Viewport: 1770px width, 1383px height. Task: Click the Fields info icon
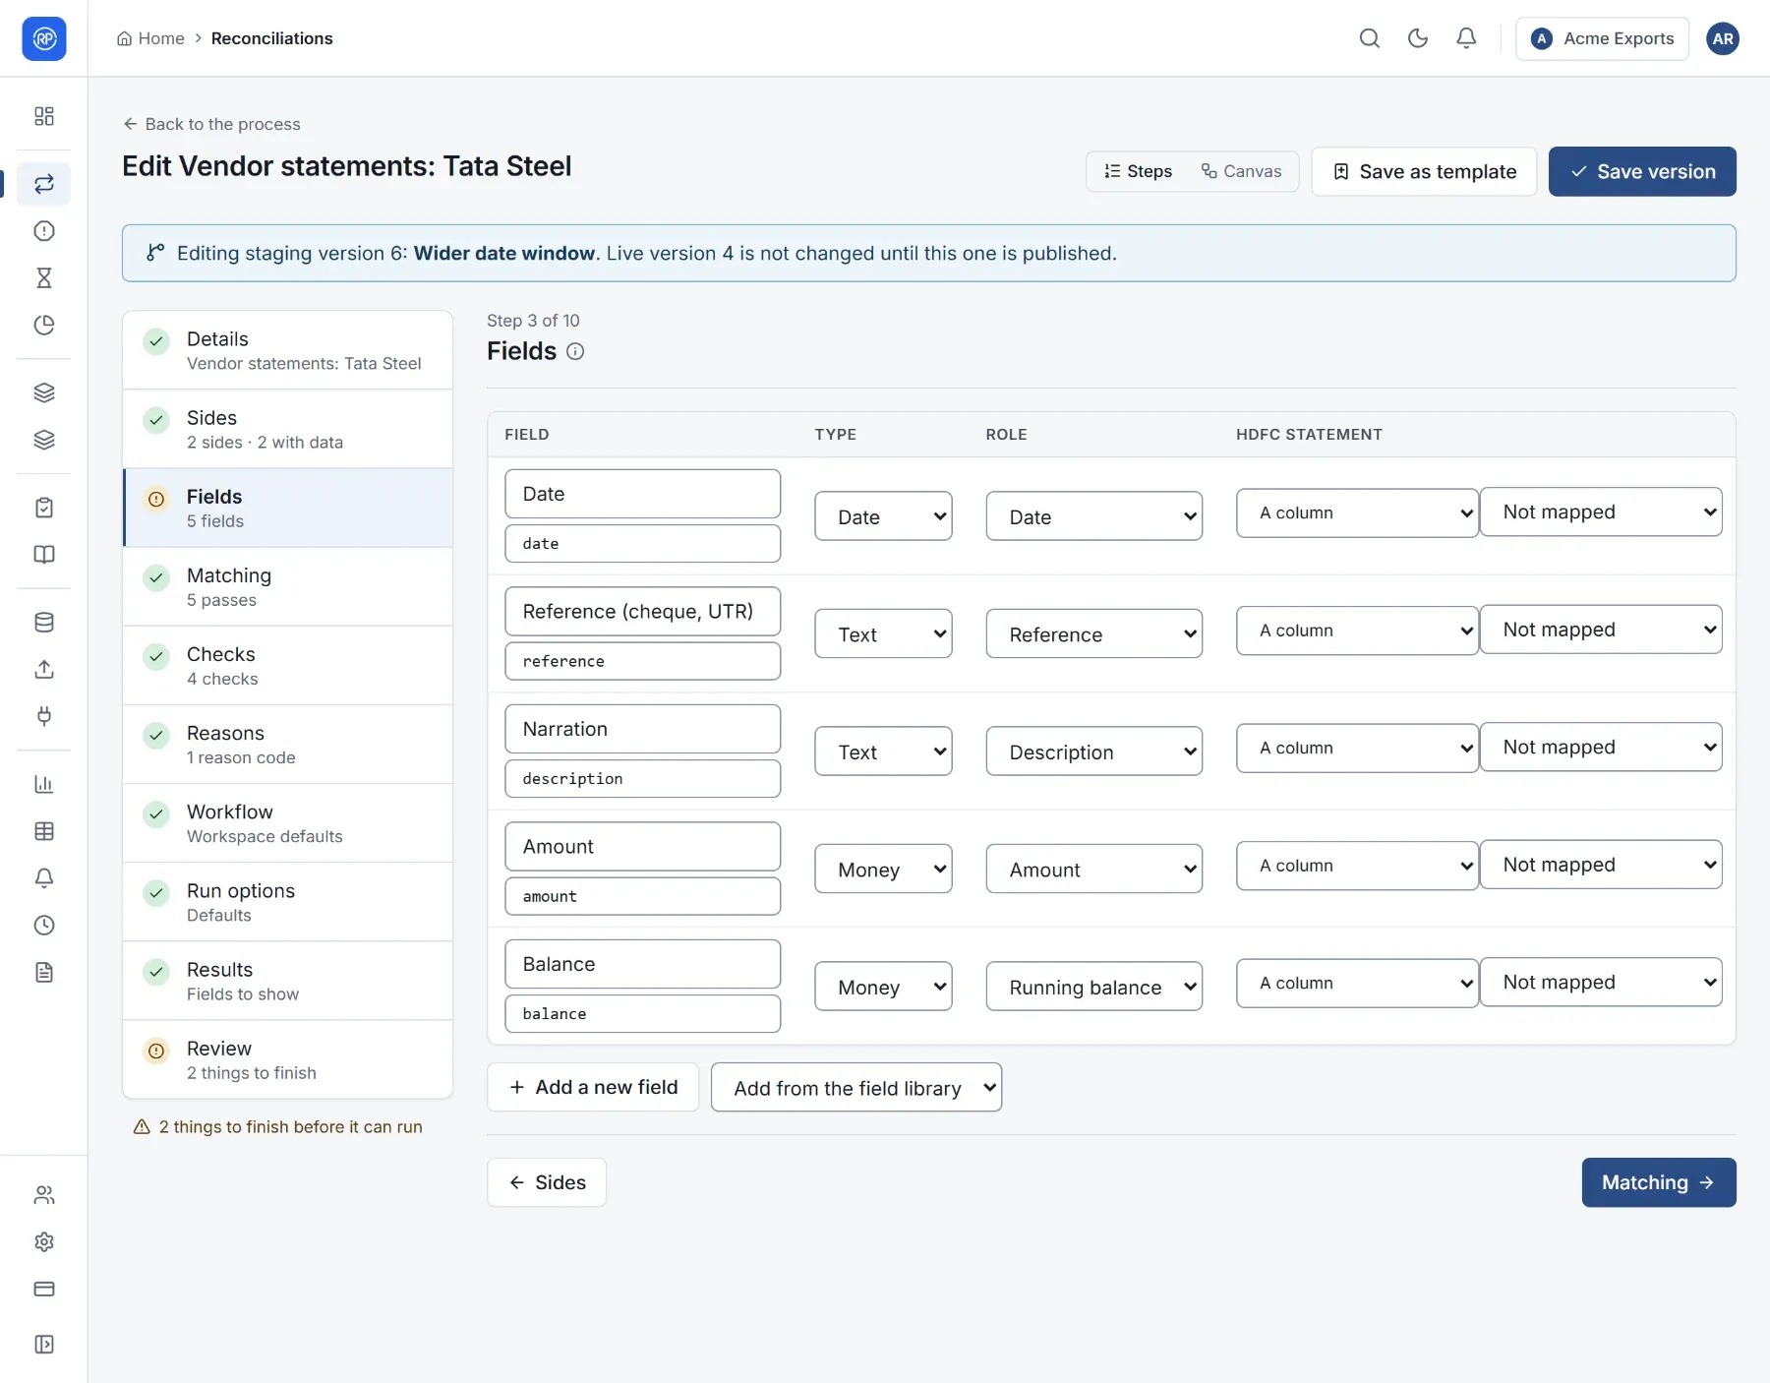(575, 351)
